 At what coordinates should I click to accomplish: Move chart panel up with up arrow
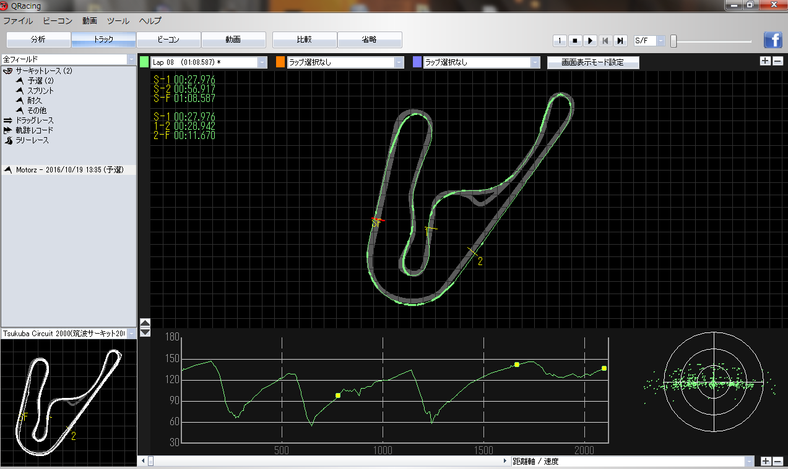point(145,323)
